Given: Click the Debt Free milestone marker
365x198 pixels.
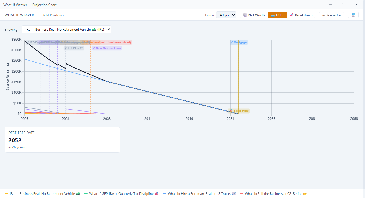Looking at the screenshot, I should click(x=239, y=111).
